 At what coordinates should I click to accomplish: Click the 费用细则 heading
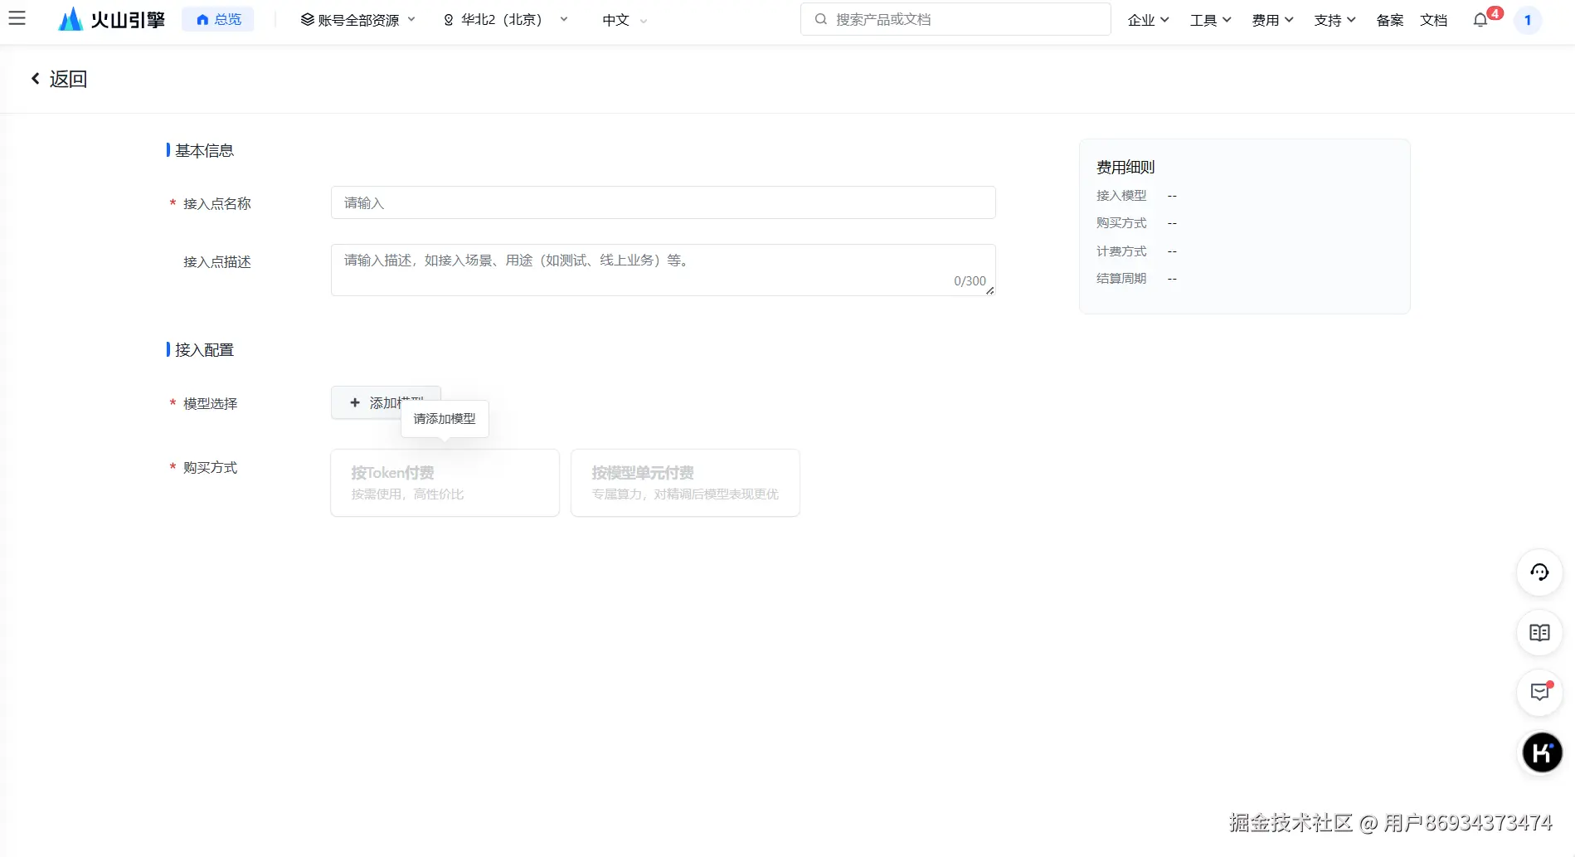pyautogui.click(x=1125, y=167)
